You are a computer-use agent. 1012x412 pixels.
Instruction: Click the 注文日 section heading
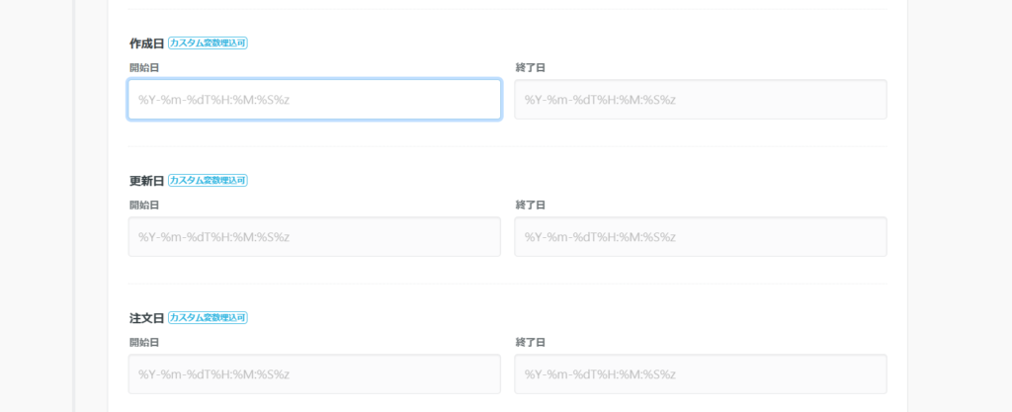click(x=146, y=318)
